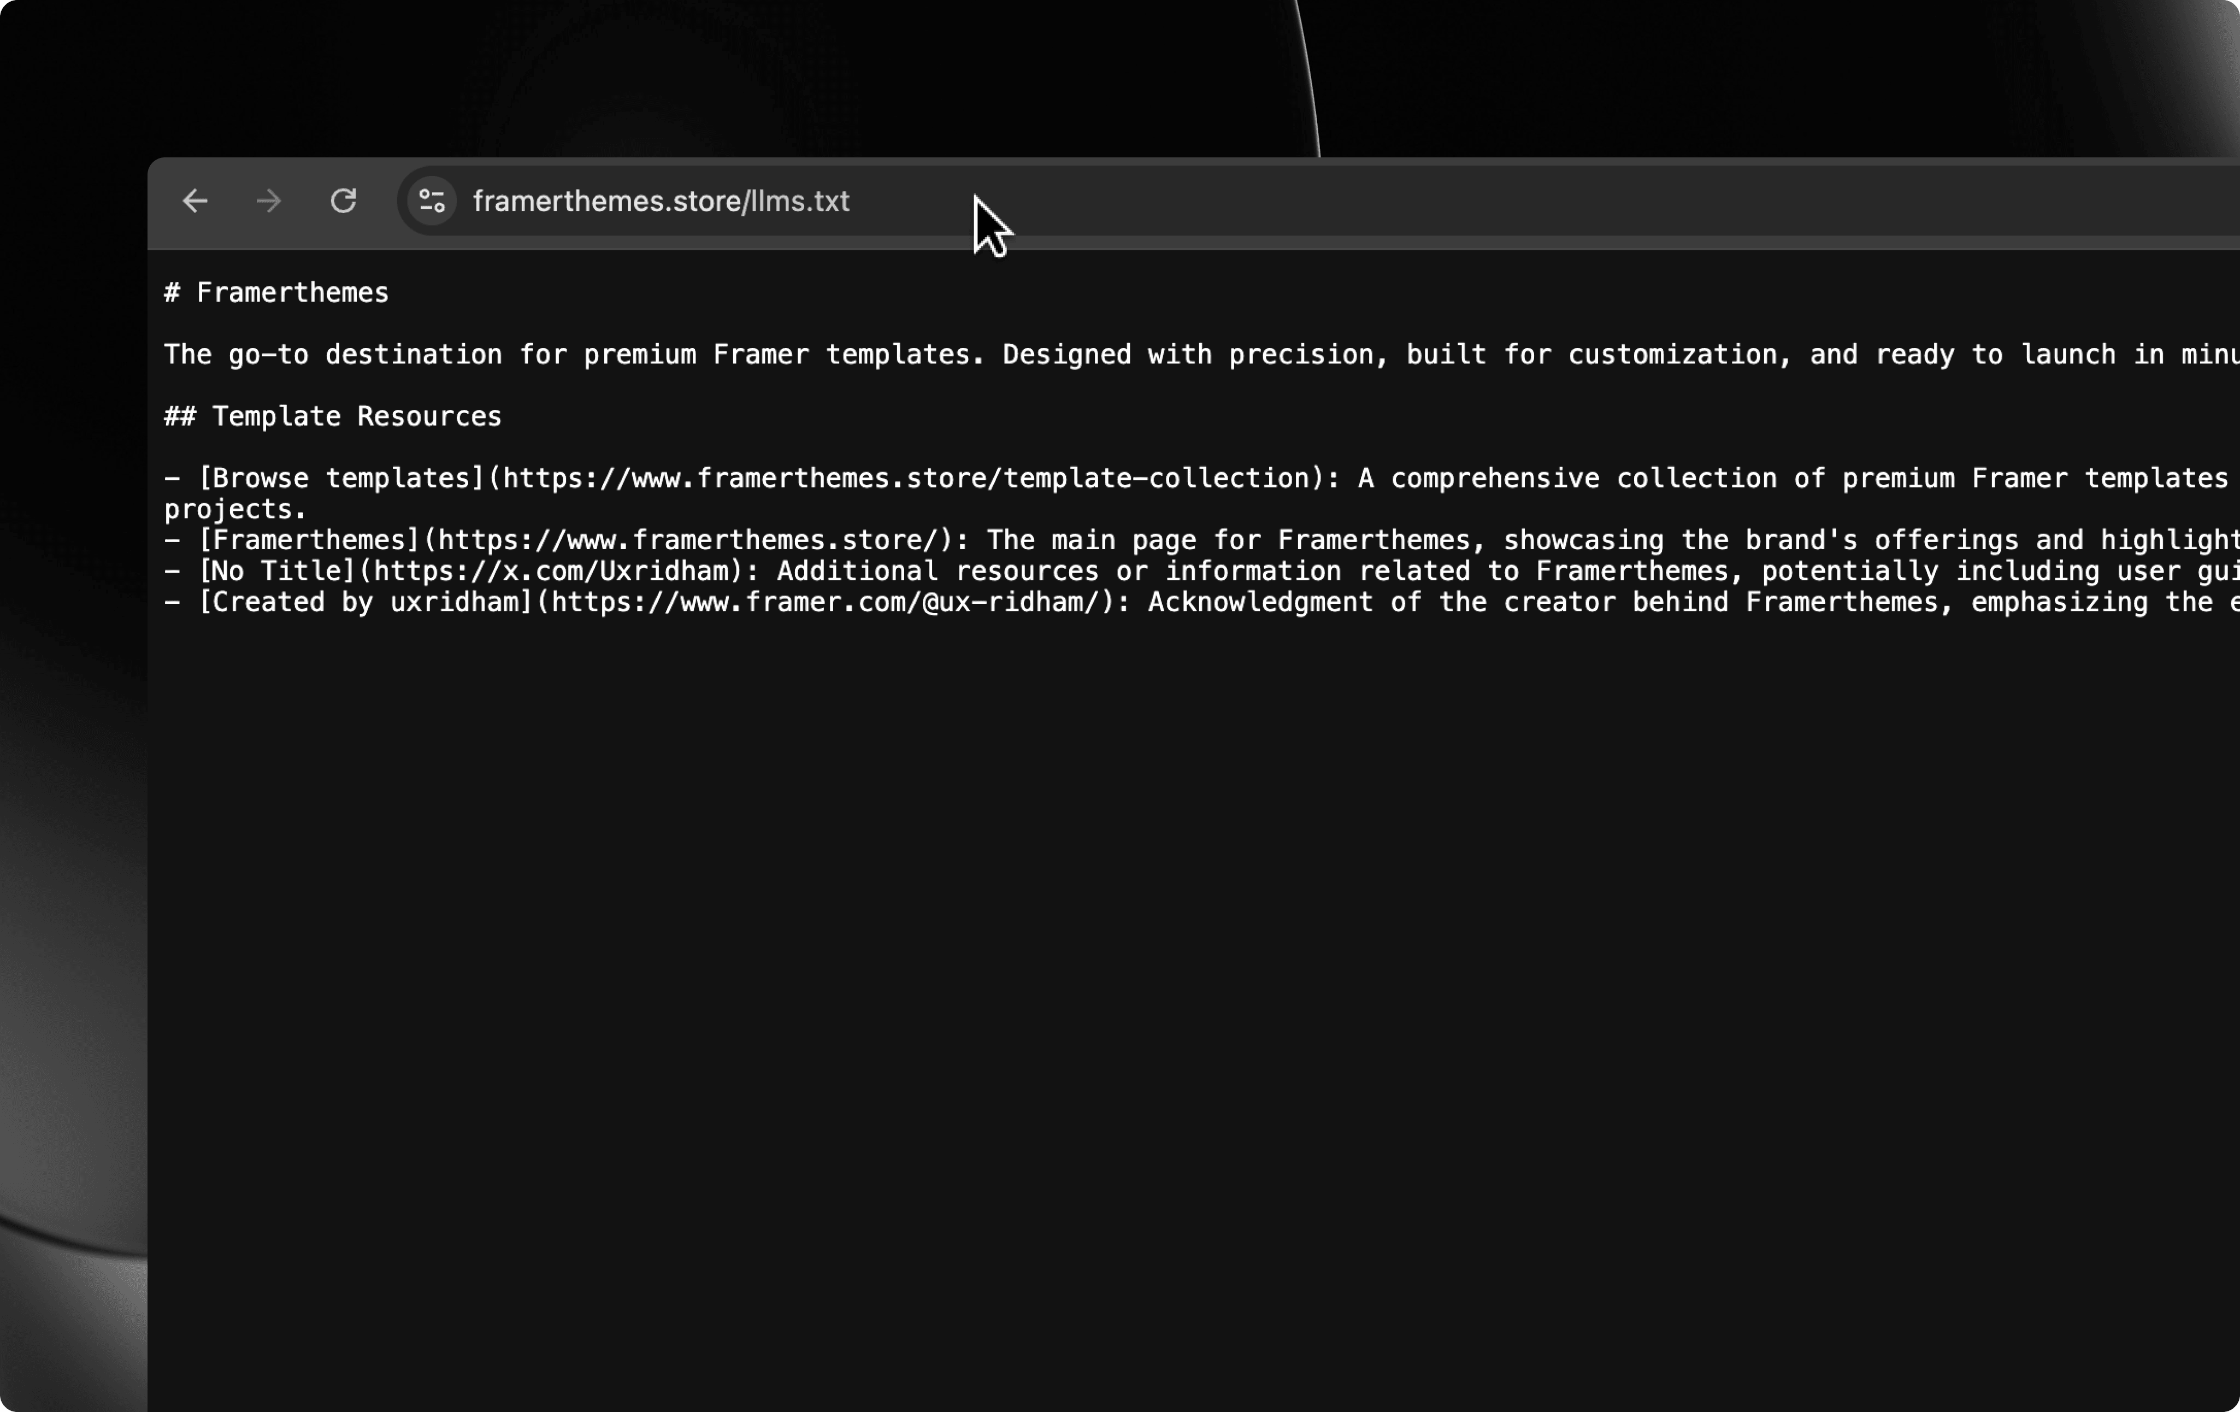Go back with the browser back arrow
2240x1412 pixels.
(x=194, y=201)
